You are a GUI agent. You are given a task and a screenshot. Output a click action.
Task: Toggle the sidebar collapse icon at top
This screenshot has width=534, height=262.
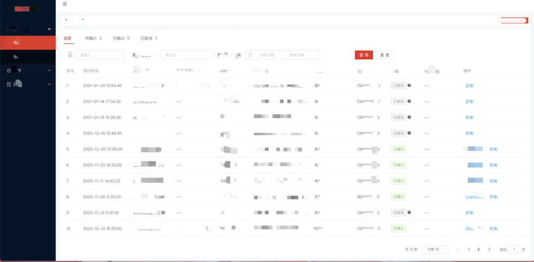tap(65, 4)
